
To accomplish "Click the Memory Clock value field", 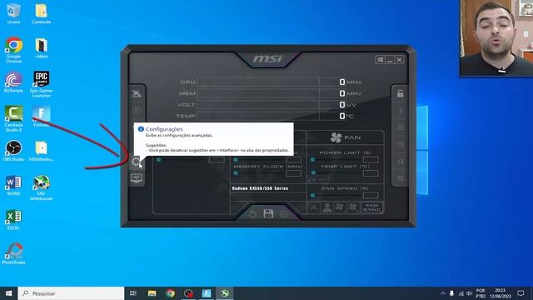I will [293, 173].
